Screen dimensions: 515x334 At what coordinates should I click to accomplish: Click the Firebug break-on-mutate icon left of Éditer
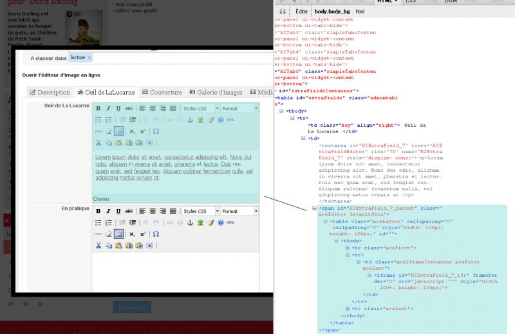click(x=283, y=11)
